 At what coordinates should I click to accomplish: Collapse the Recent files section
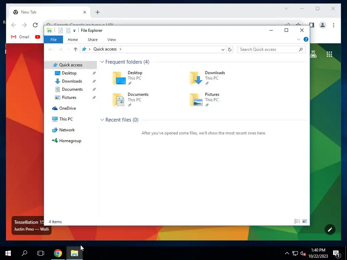tap(102, 120)
